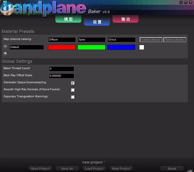This screenshot has width=194, height=172.
Task: Click the 'Map channel naming:' label
Action: pos(18,39)
